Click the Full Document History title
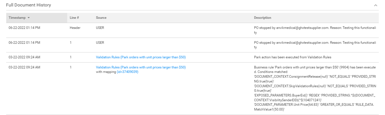Image resolution: width=385 pixels, height=115 pixels. (x=29, y=5)
